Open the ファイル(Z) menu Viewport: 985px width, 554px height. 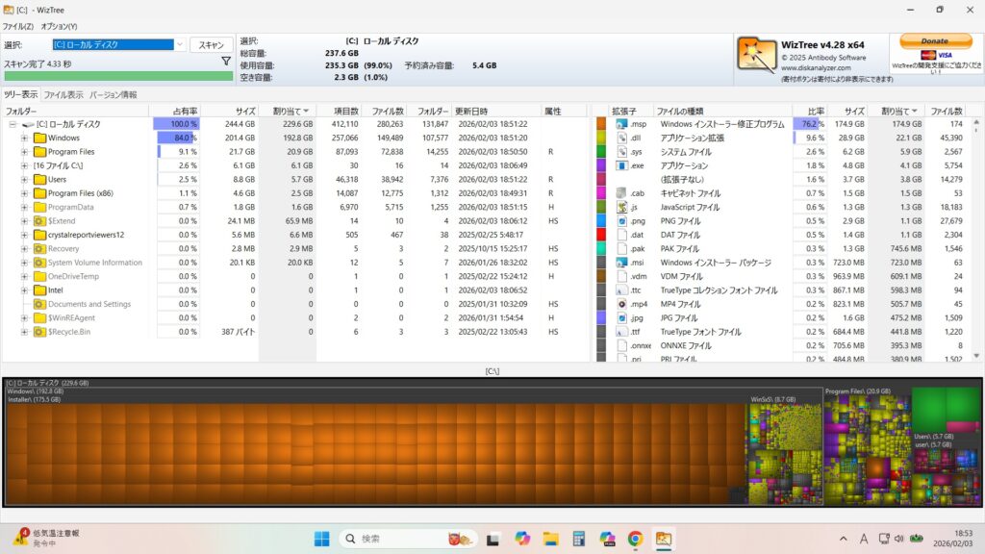click(x=17, y=26)
